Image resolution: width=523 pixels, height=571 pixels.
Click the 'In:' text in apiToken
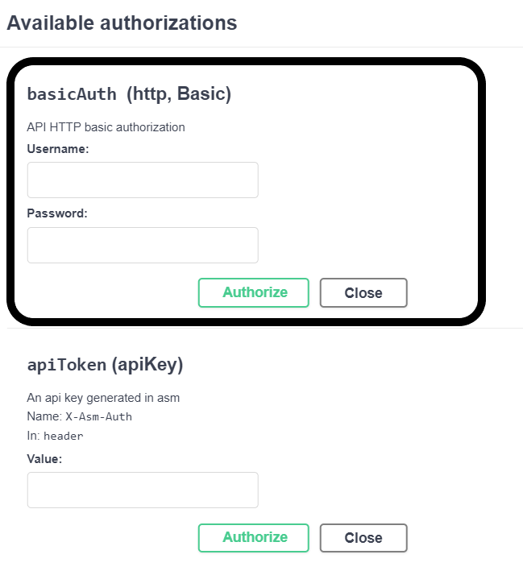tap(34, 437)
